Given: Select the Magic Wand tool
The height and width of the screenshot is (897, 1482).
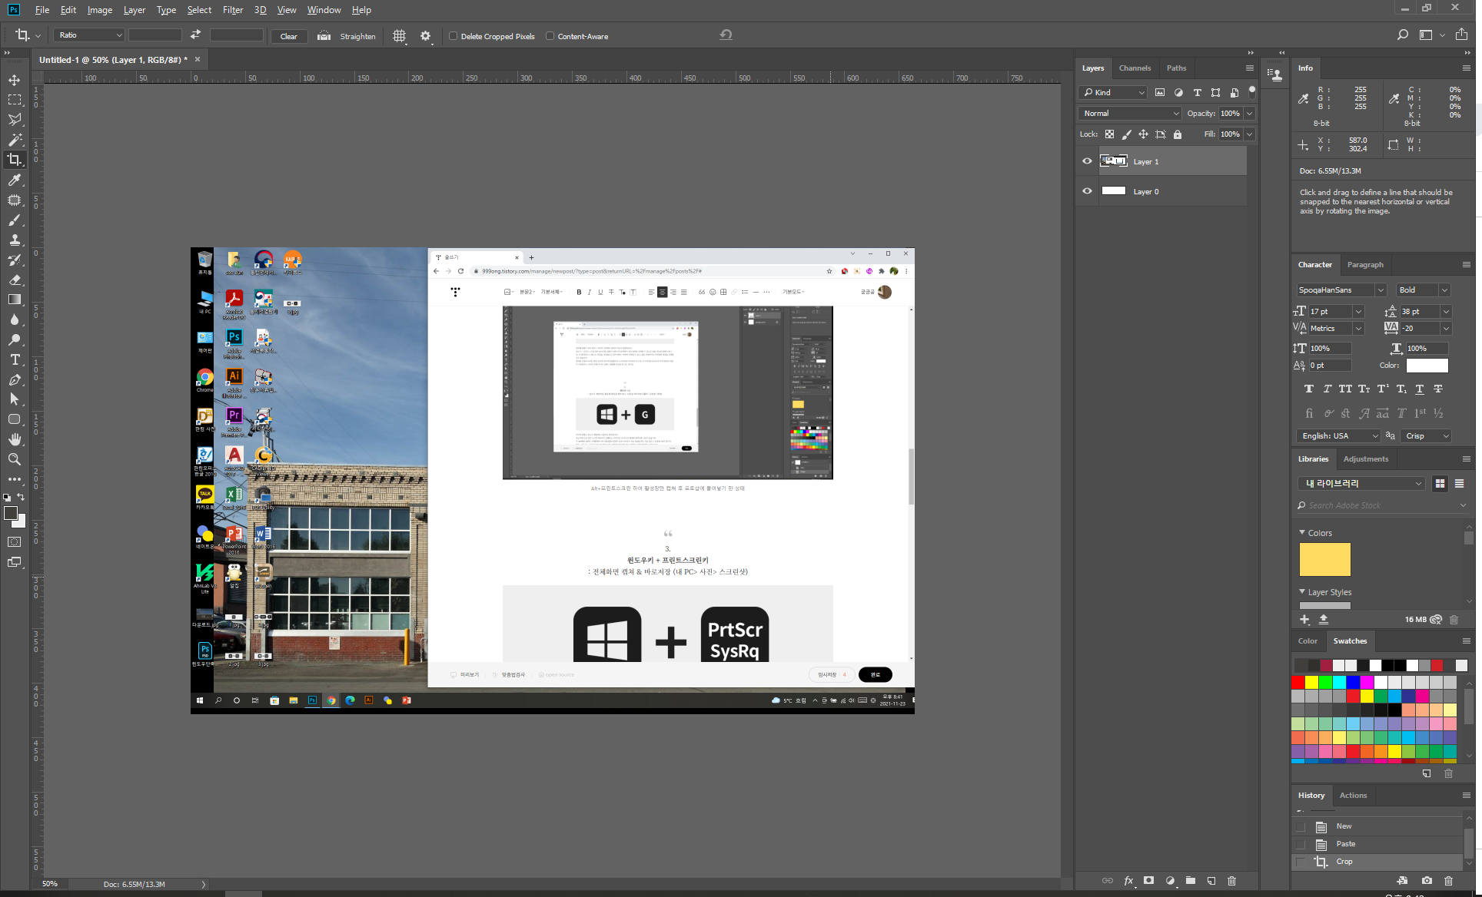Looking at the screenshot, I should (15, 140).
